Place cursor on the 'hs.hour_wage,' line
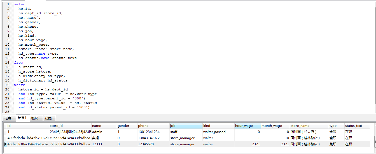Image resolution: width=376 pixels, height=154 pixels. click(33, 40)
